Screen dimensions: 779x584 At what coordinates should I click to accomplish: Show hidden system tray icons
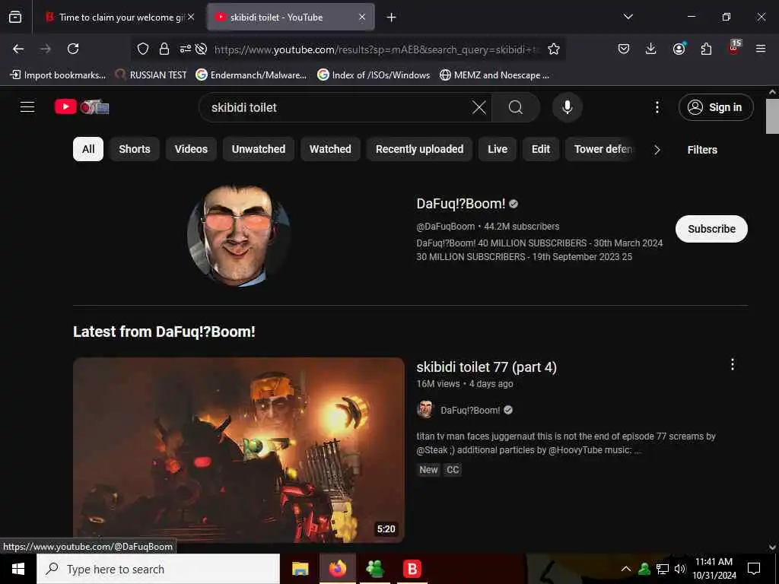point(626,569)
